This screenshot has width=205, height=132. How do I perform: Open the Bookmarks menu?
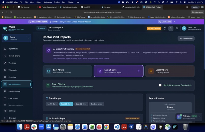click(48, 2)
